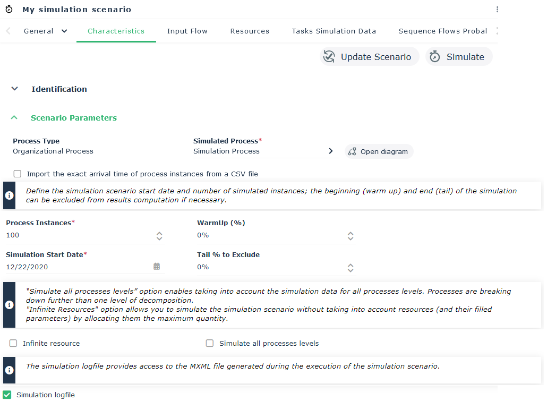Screen dimensions: 547x401
Task: Enable Simulate all processes levels
Action: [x=210, y=344]
